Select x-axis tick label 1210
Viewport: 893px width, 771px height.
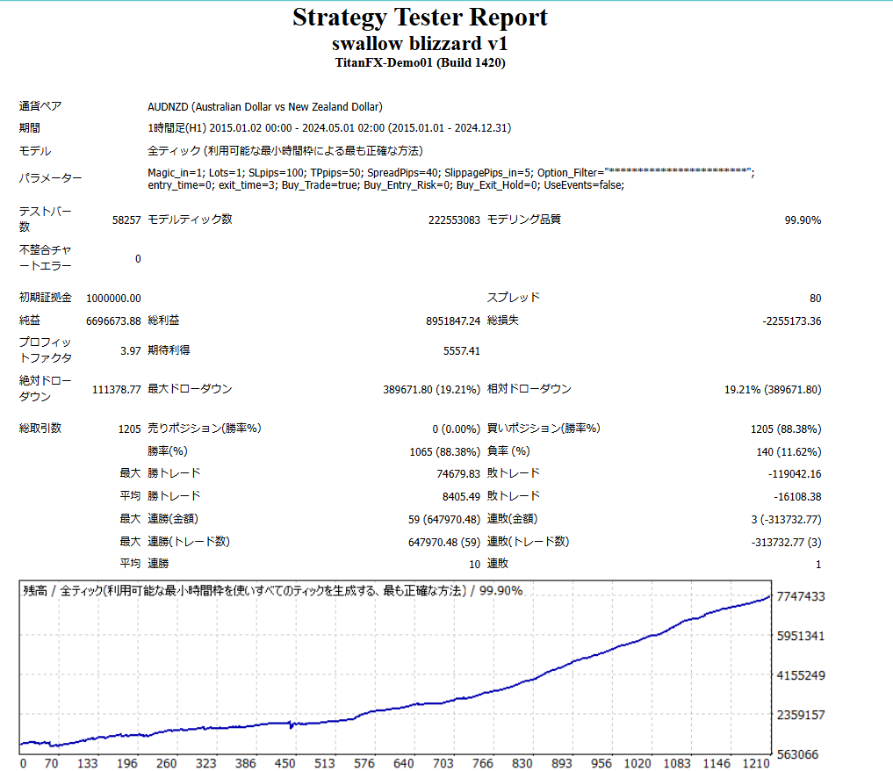(756, 764)
